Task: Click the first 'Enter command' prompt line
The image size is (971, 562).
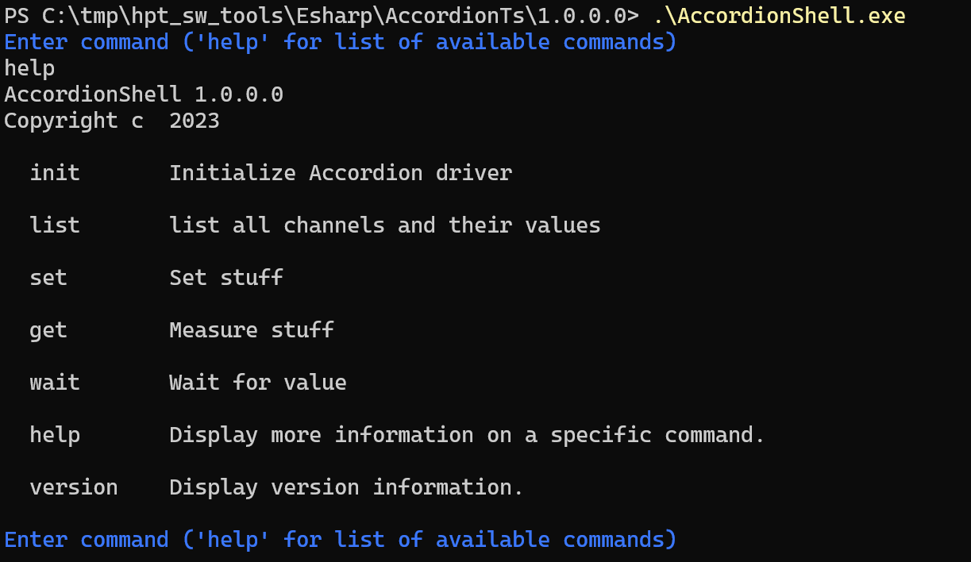Action: coord(340,41)
